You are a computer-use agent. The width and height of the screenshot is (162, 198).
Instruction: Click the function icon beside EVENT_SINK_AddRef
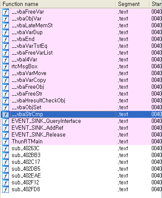coord(6,128)
